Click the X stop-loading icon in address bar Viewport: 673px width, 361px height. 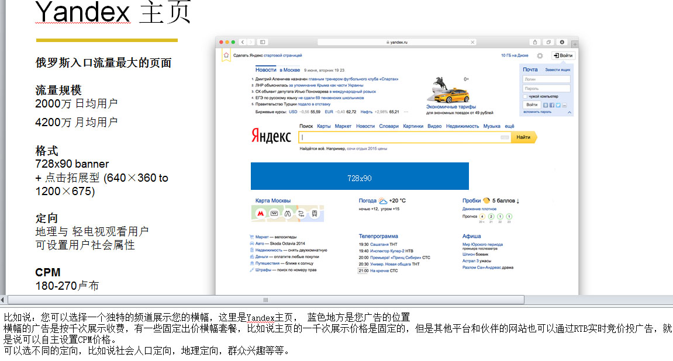pos(472,42)
